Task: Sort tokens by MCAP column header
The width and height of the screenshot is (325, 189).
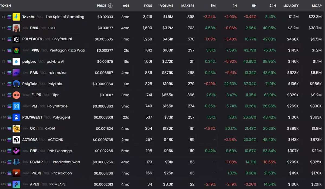Action: point(317,6)
